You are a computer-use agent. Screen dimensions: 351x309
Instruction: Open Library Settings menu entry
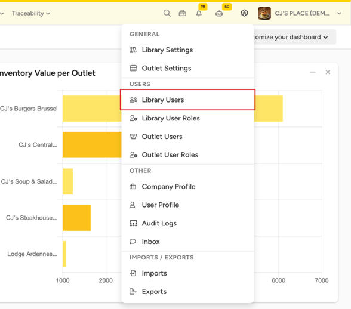pos(187,50)
